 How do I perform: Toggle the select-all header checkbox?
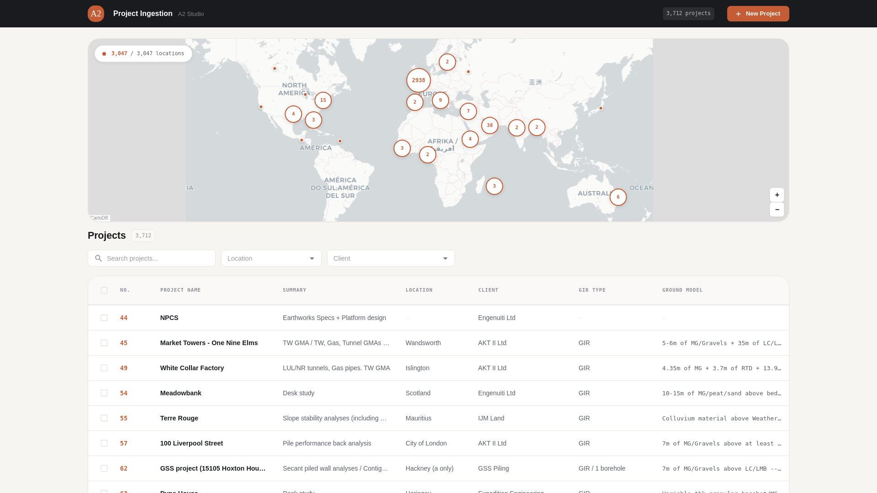104,290
